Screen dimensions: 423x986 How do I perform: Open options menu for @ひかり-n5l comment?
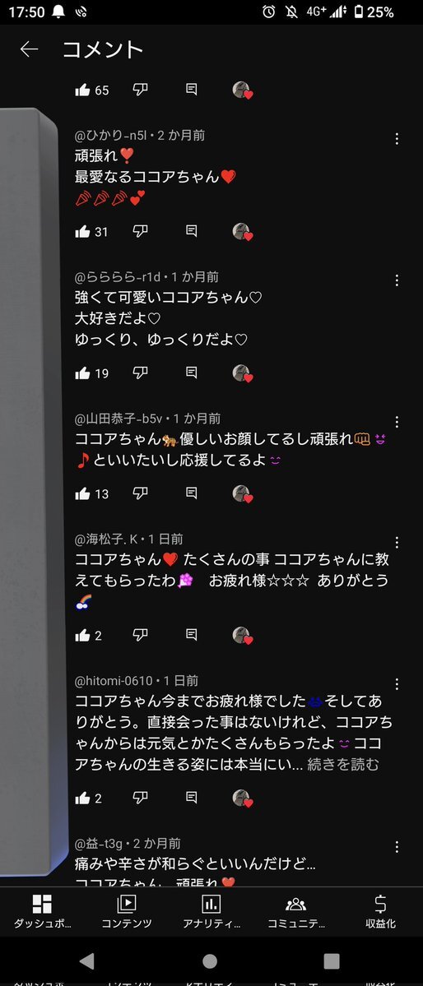pos(397,138)
